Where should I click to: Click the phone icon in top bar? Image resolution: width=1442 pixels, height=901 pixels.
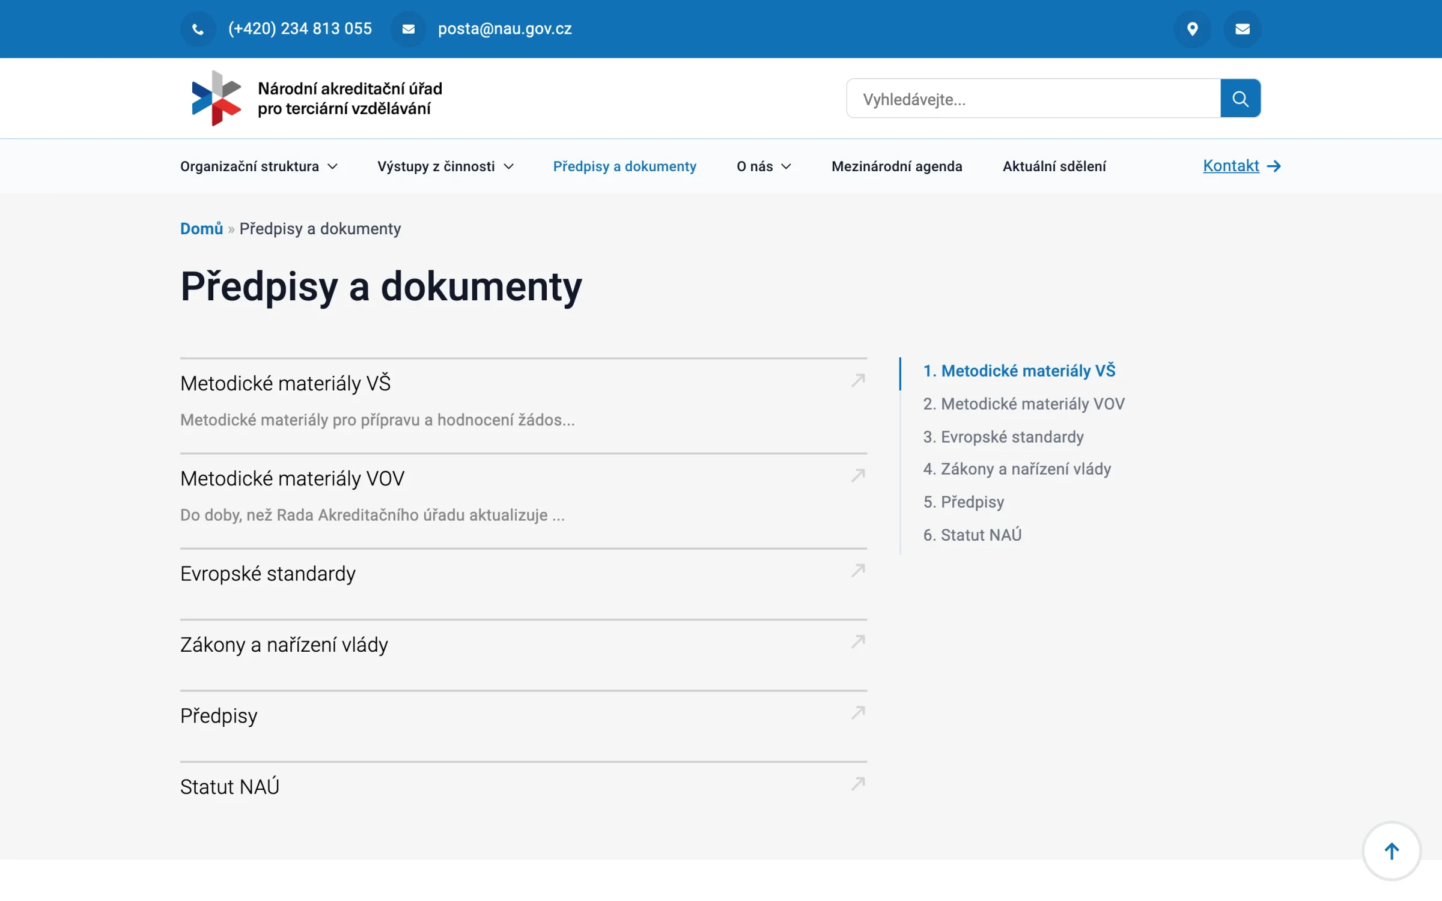point(198,29)
